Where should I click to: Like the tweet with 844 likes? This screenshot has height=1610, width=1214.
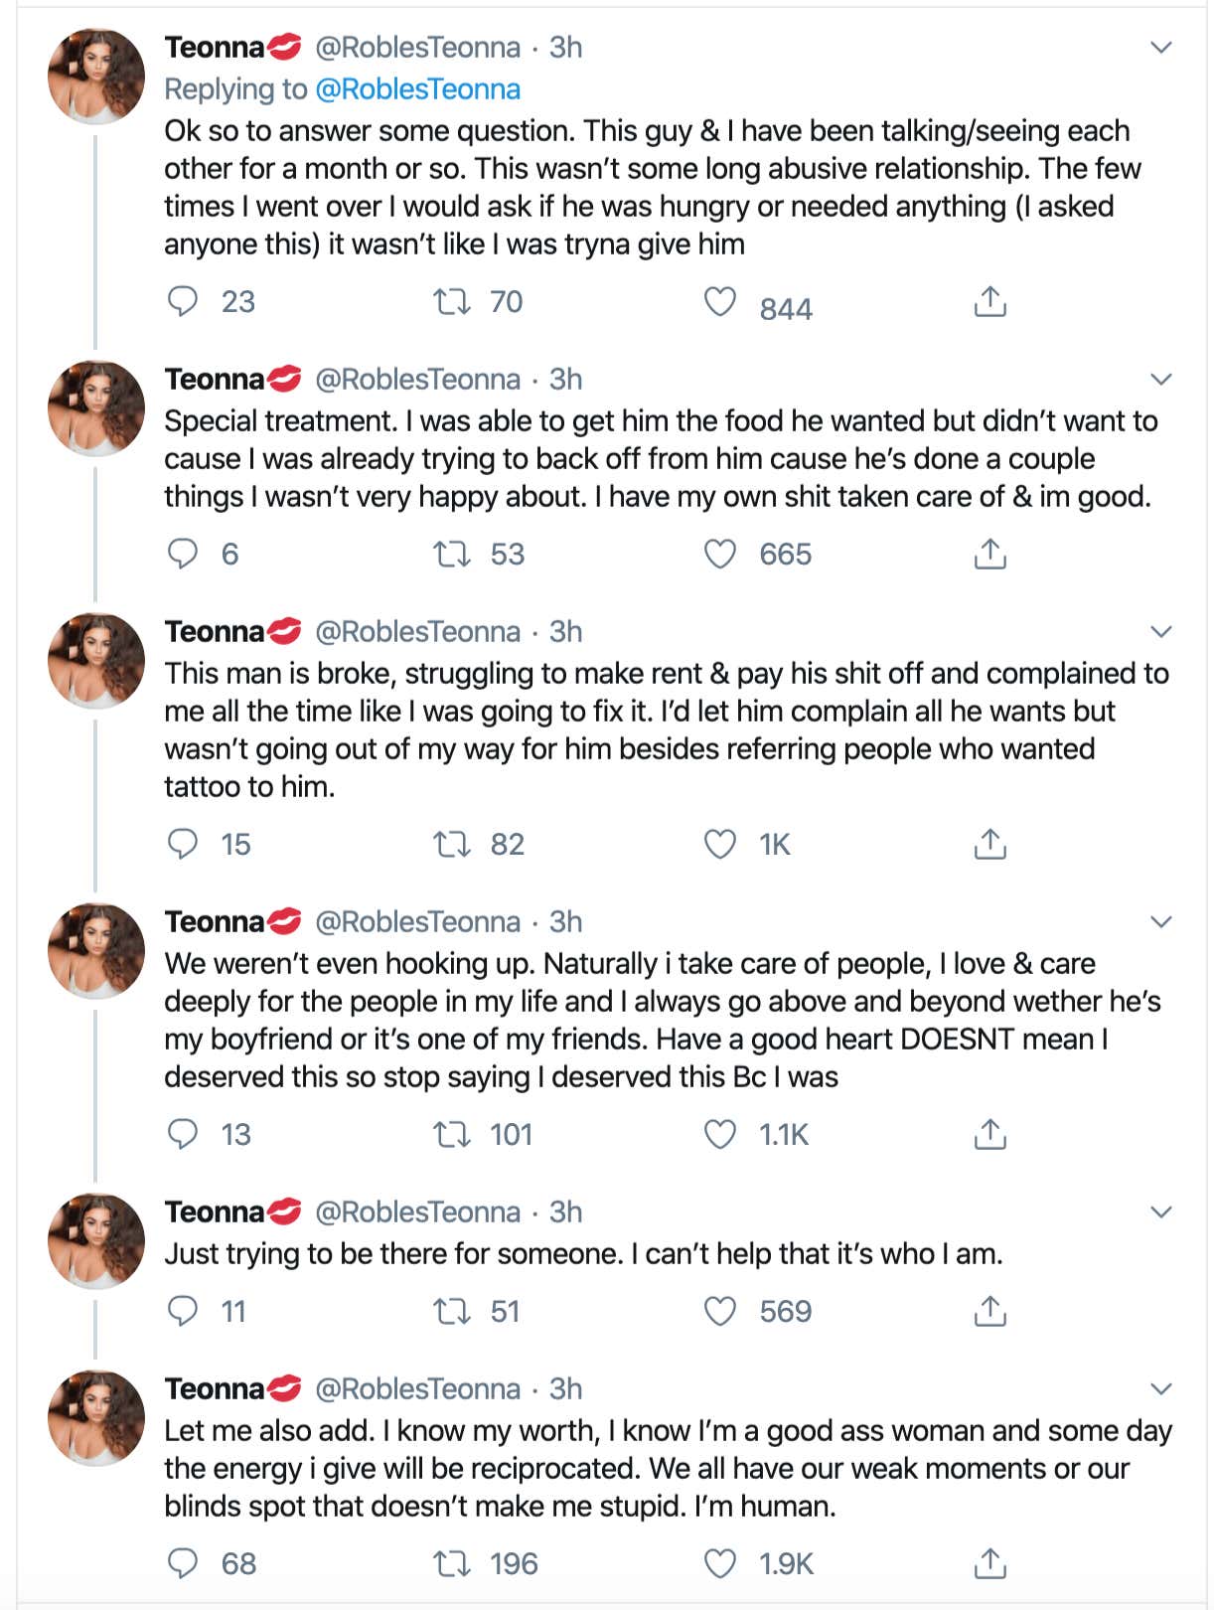[720, 301]
